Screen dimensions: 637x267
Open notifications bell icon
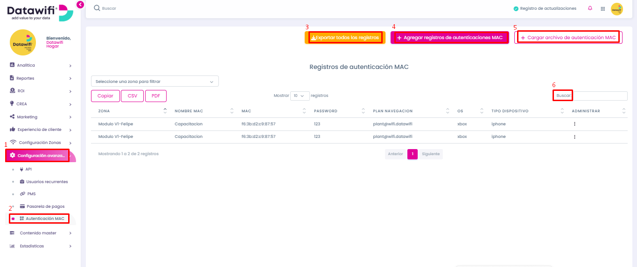(590, 8)
